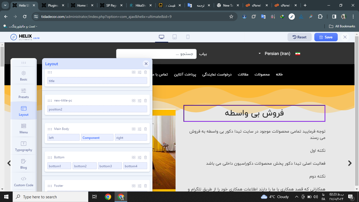Screen dimensions: 359x202
Task: Delete the new-tittle-pc row
Action: coord(146,100)
